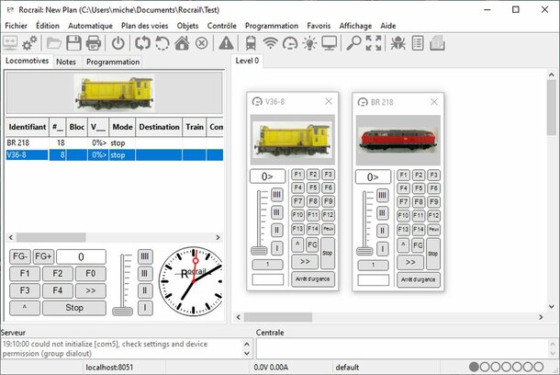Toggle F5 in the V36-8 throttle
Screen dimensions: 560x375
coord(313,187)
